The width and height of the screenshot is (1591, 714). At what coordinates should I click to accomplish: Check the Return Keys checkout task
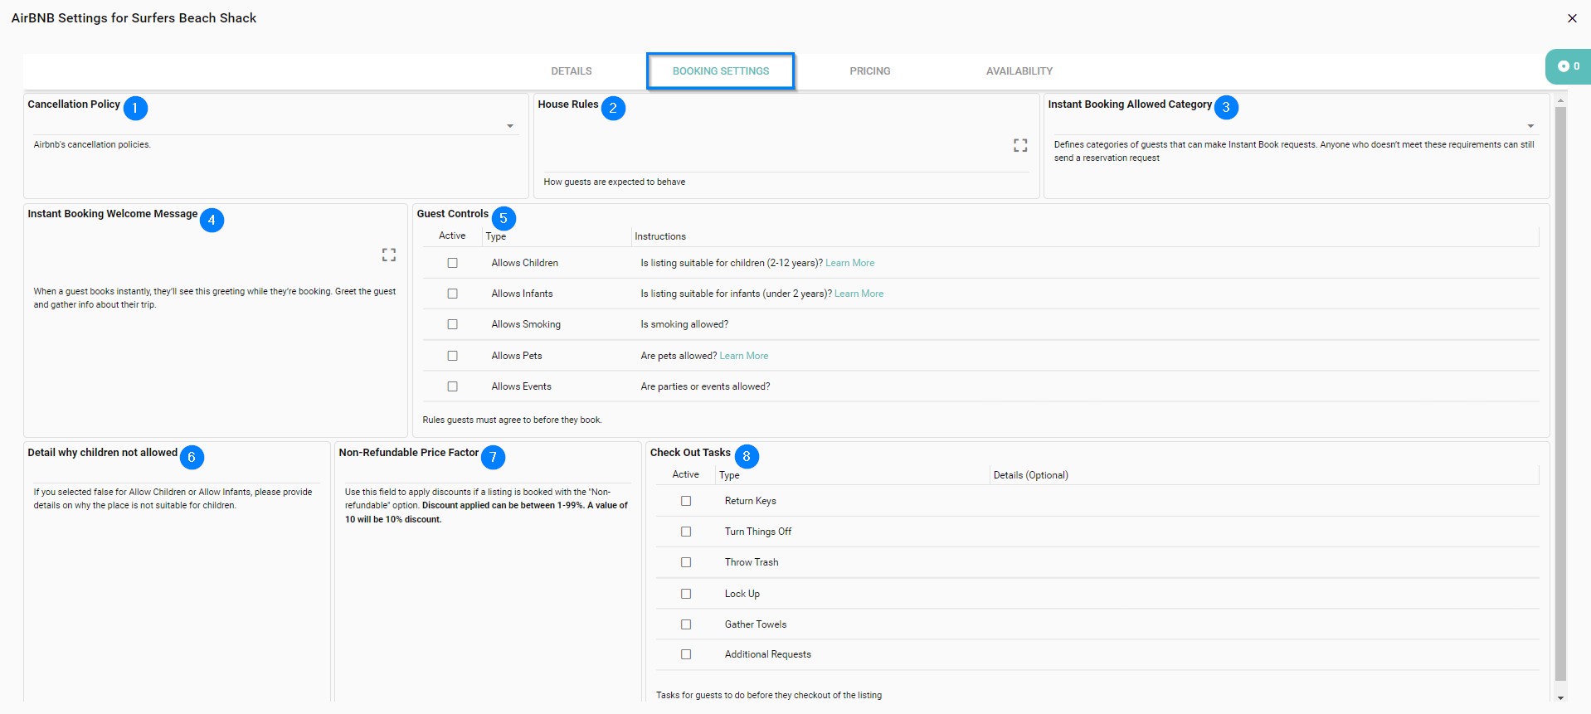tap(685, 501)
